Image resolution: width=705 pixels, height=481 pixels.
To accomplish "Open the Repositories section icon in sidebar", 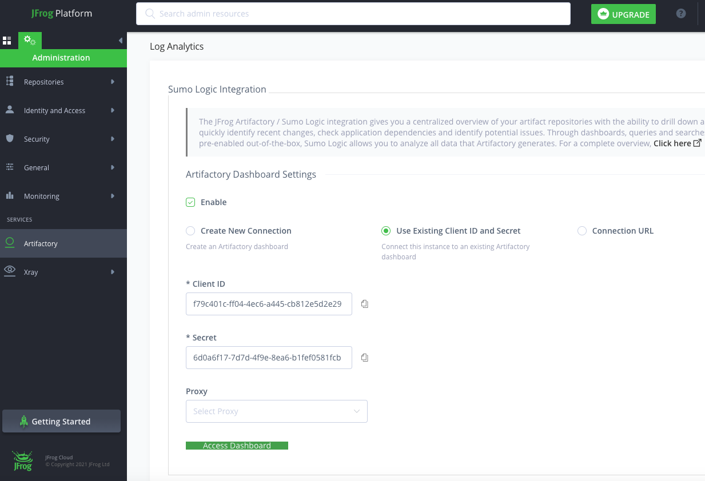I will click(10, 82).
